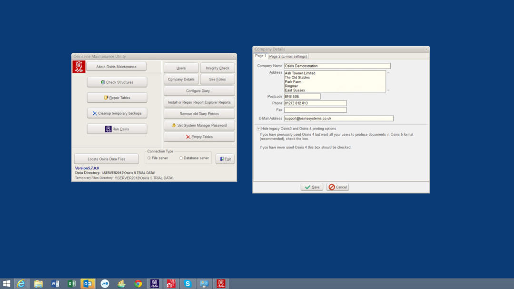Click Cleanup temporary backups
This screenshot has height=289, width=514.
pos(117,113)
